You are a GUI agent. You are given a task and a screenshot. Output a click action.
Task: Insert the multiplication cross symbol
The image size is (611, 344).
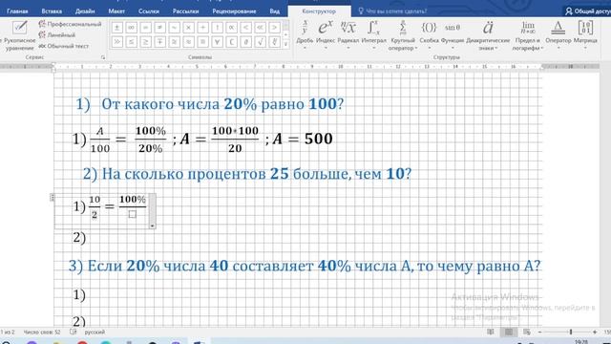pyautogui.click(x=189, y=28)
